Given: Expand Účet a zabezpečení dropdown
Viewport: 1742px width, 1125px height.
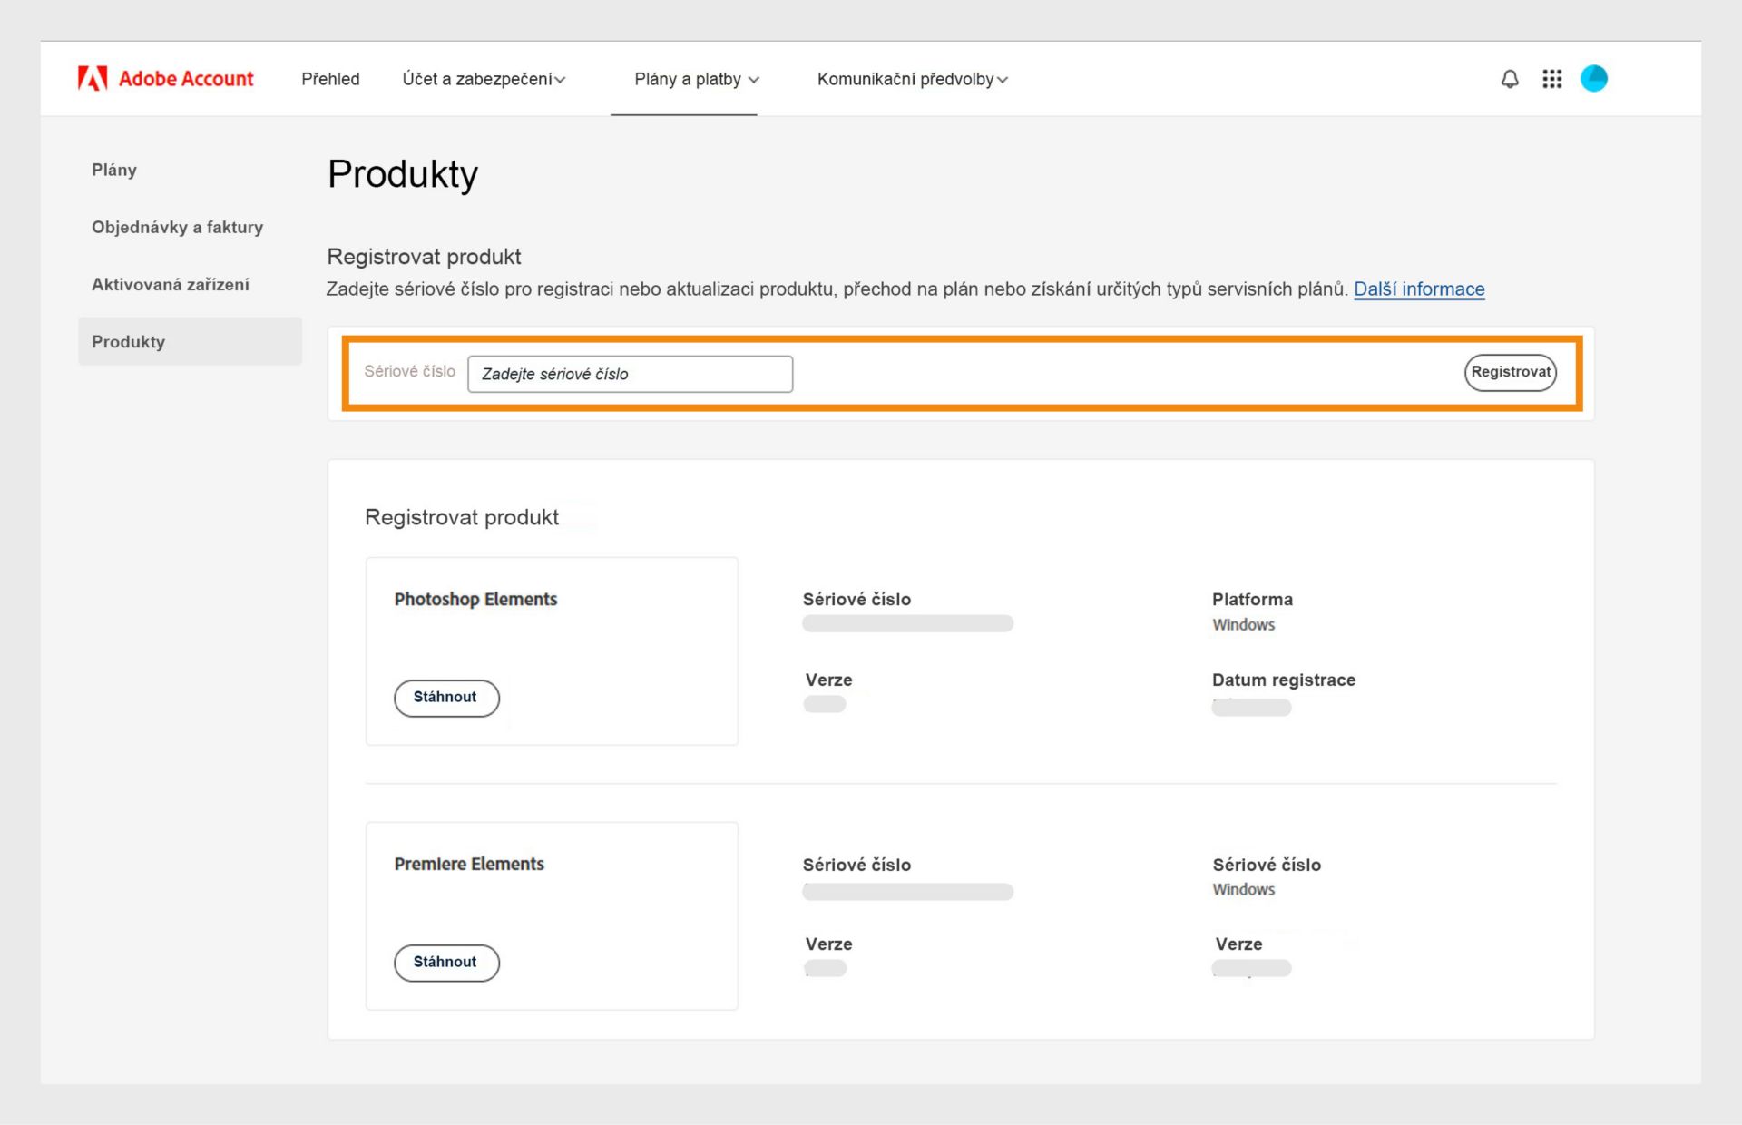Looking at the screenshot, I should click(484, 79).
